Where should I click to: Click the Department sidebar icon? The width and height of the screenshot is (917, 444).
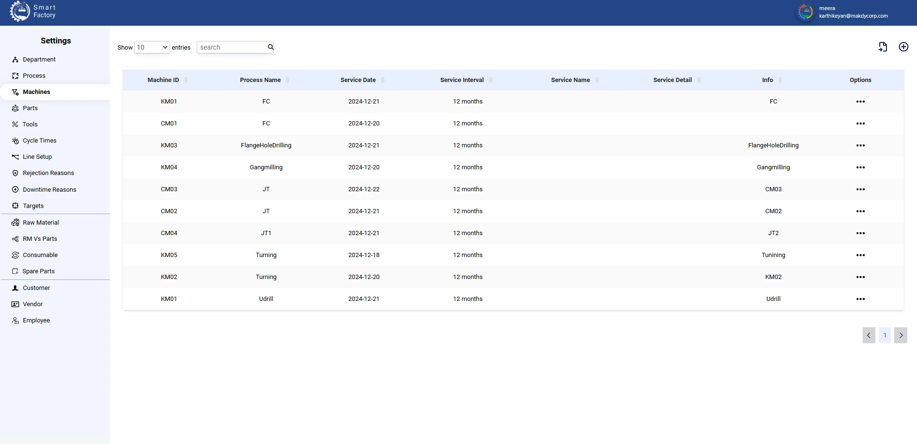(x=15, y=60)
